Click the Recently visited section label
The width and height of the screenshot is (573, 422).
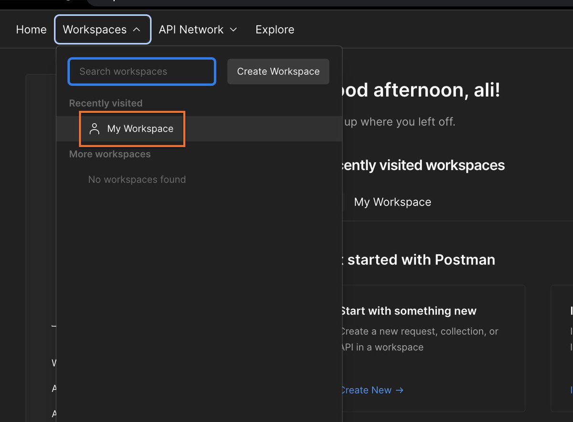point(106,103)
